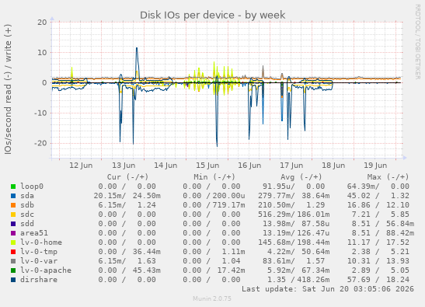This screenshot has width=425, height=307.
Task: Click the '15 Jun' x-axis label
Action: (207, 166)
